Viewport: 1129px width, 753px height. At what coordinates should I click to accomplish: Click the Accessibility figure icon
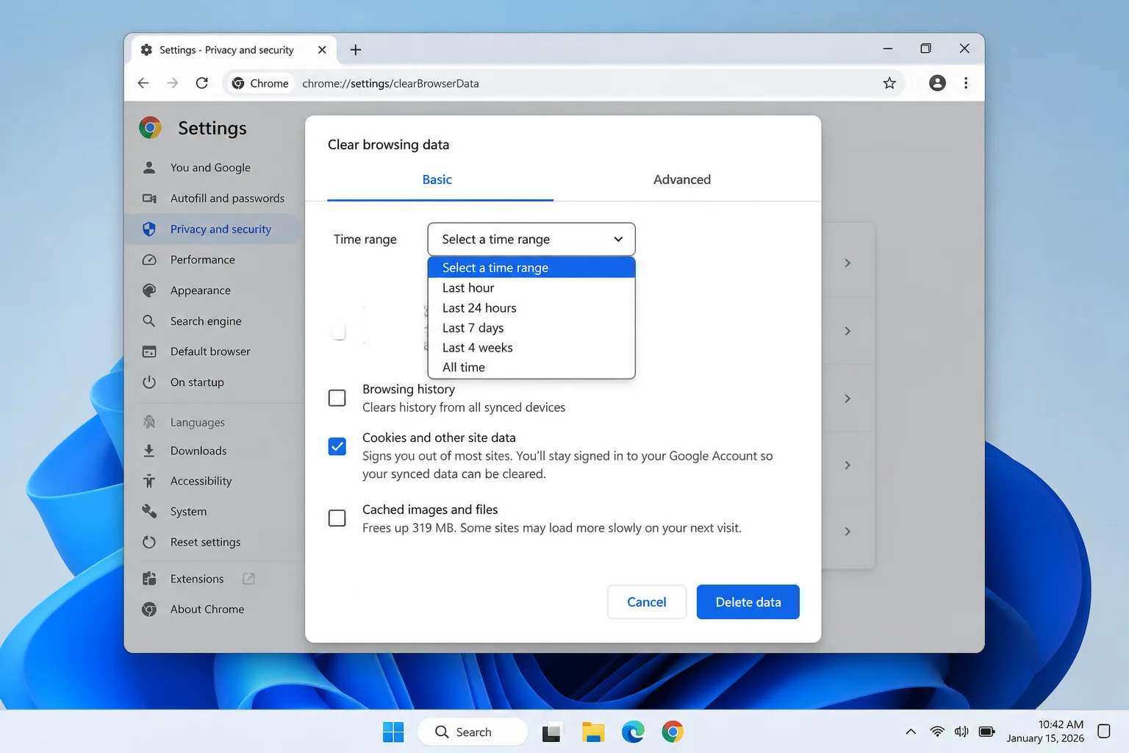tap(149, 481)
